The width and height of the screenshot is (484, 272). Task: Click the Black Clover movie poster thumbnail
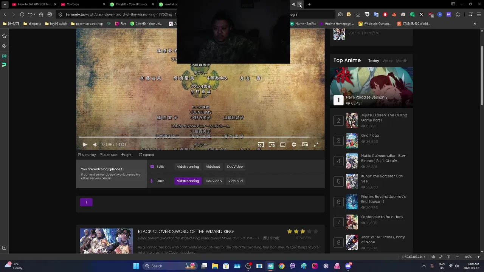tap(106, 241)
